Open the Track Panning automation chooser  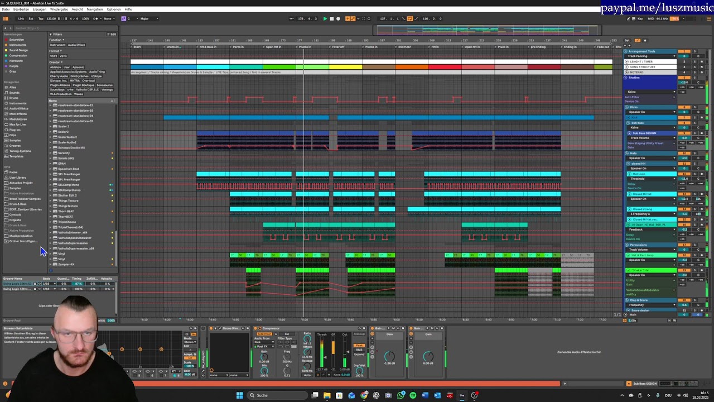coord(650,56)
